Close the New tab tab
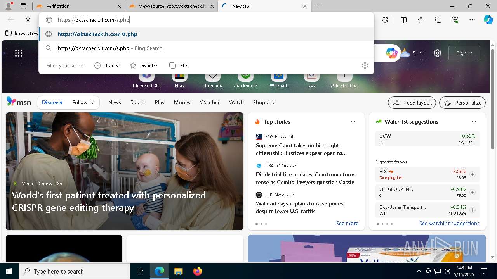 (x=305, y=6)
